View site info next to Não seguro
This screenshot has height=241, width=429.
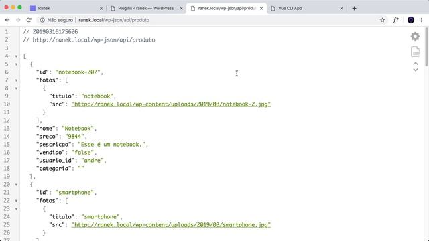coord(42,20)
